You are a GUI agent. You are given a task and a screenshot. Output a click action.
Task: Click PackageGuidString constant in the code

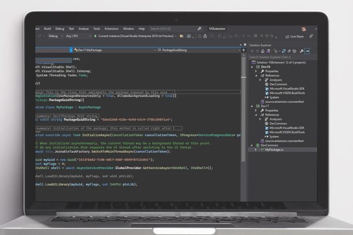79,120
